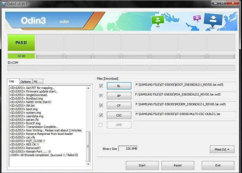Click the first ID:COM port box

point(21,68)
